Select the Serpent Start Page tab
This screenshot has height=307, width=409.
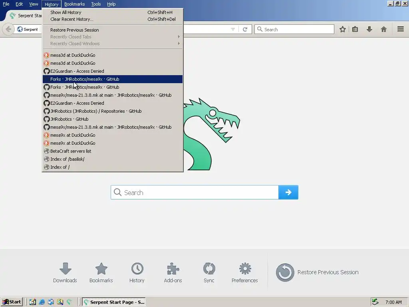pyautogui.click(x=25, y=16)
